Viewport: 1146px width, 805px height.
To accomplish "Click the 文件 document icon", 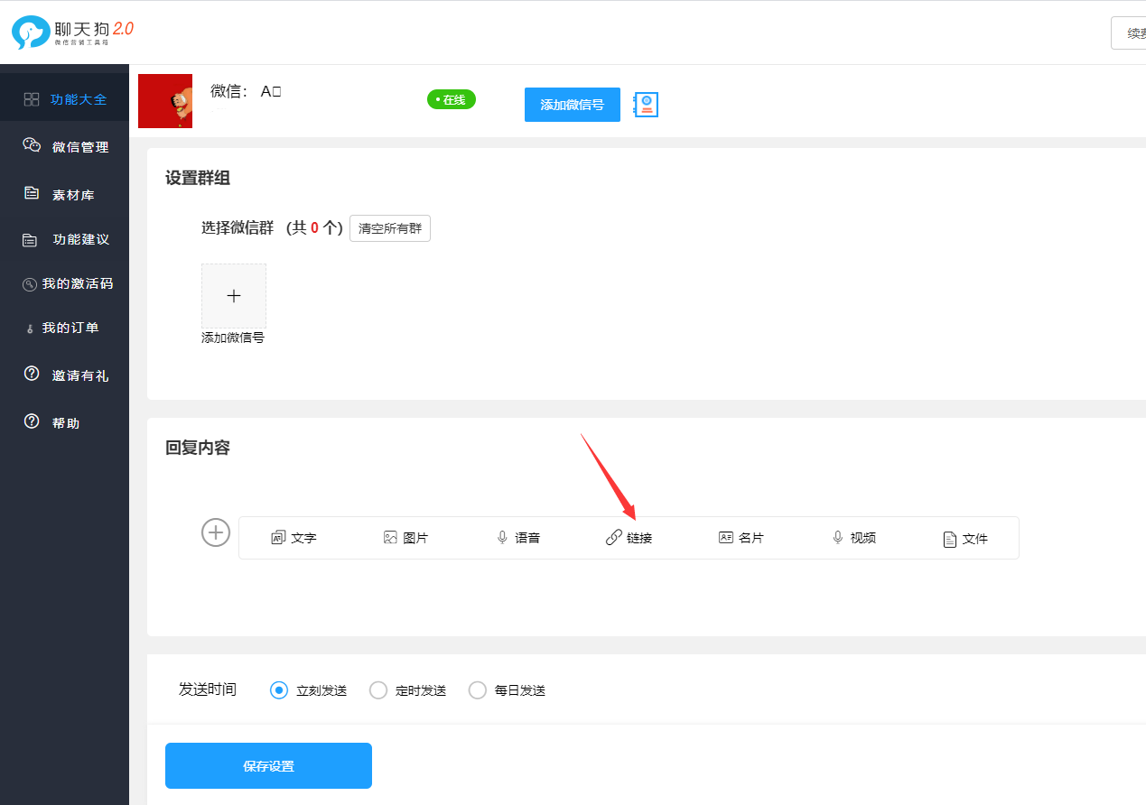I will [949, 540].
